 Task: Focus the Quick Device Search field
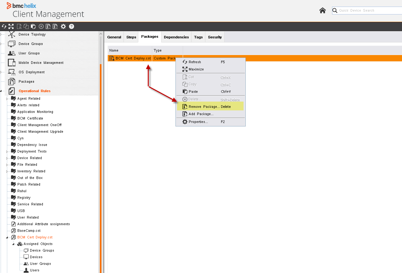click(x=367, y=10)
